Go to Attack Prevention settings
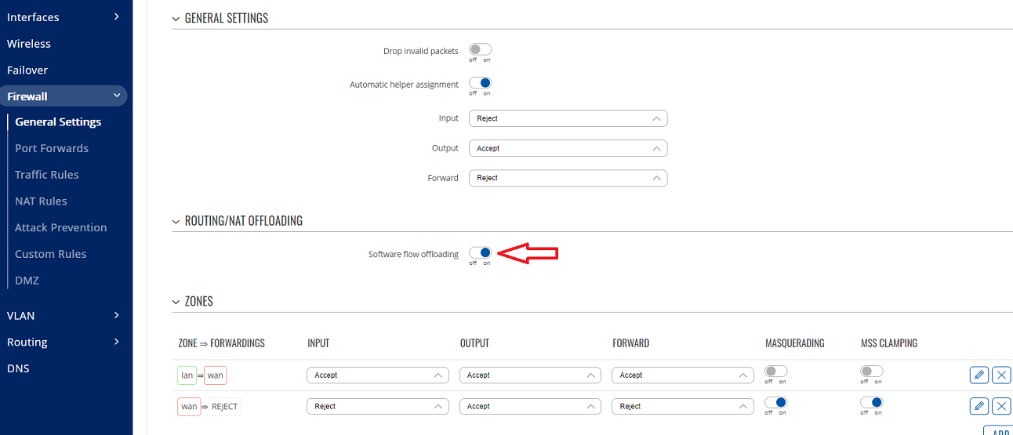 click(x=60, y=227)
